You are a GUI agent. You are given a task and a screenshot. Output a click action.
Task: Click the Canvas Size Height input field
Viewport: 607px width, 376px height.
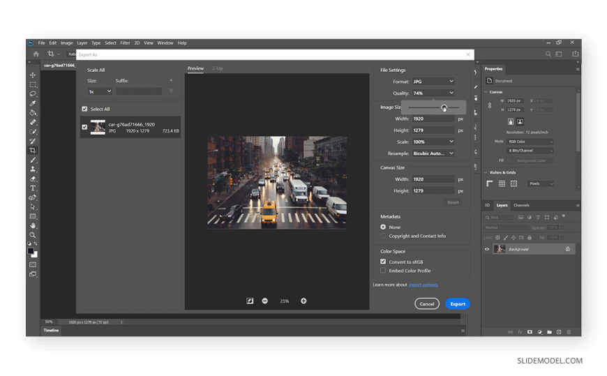pos(433,191)
